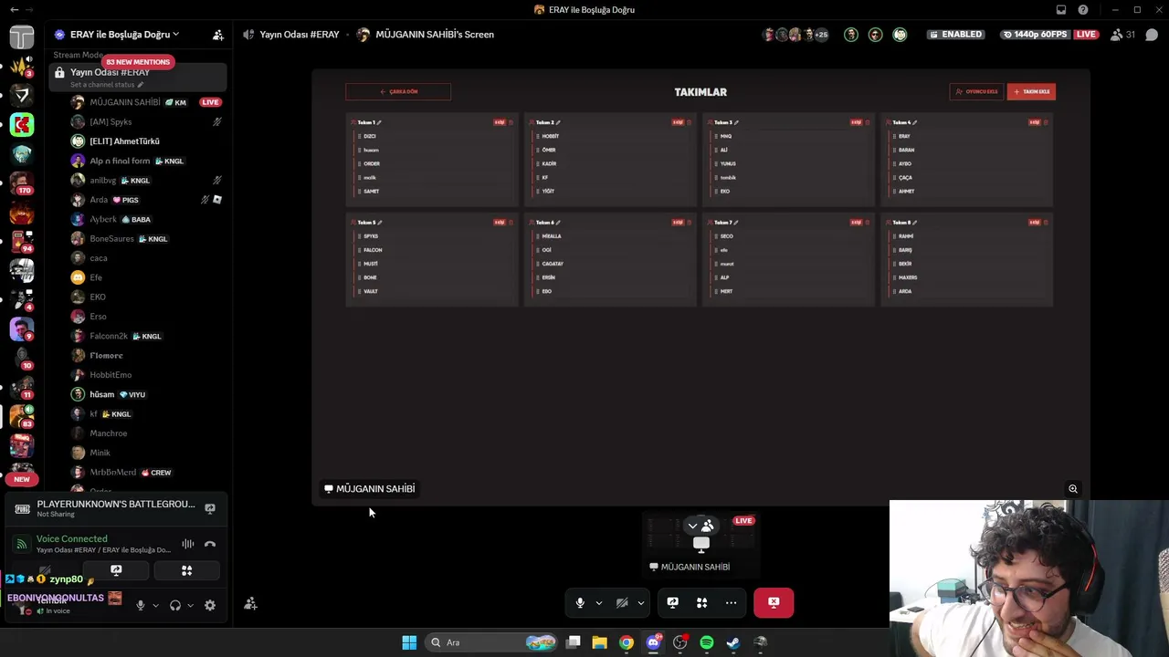Click the taskbar search box
The height and width of the screenshot is (657, 1169).
(493, 642)
